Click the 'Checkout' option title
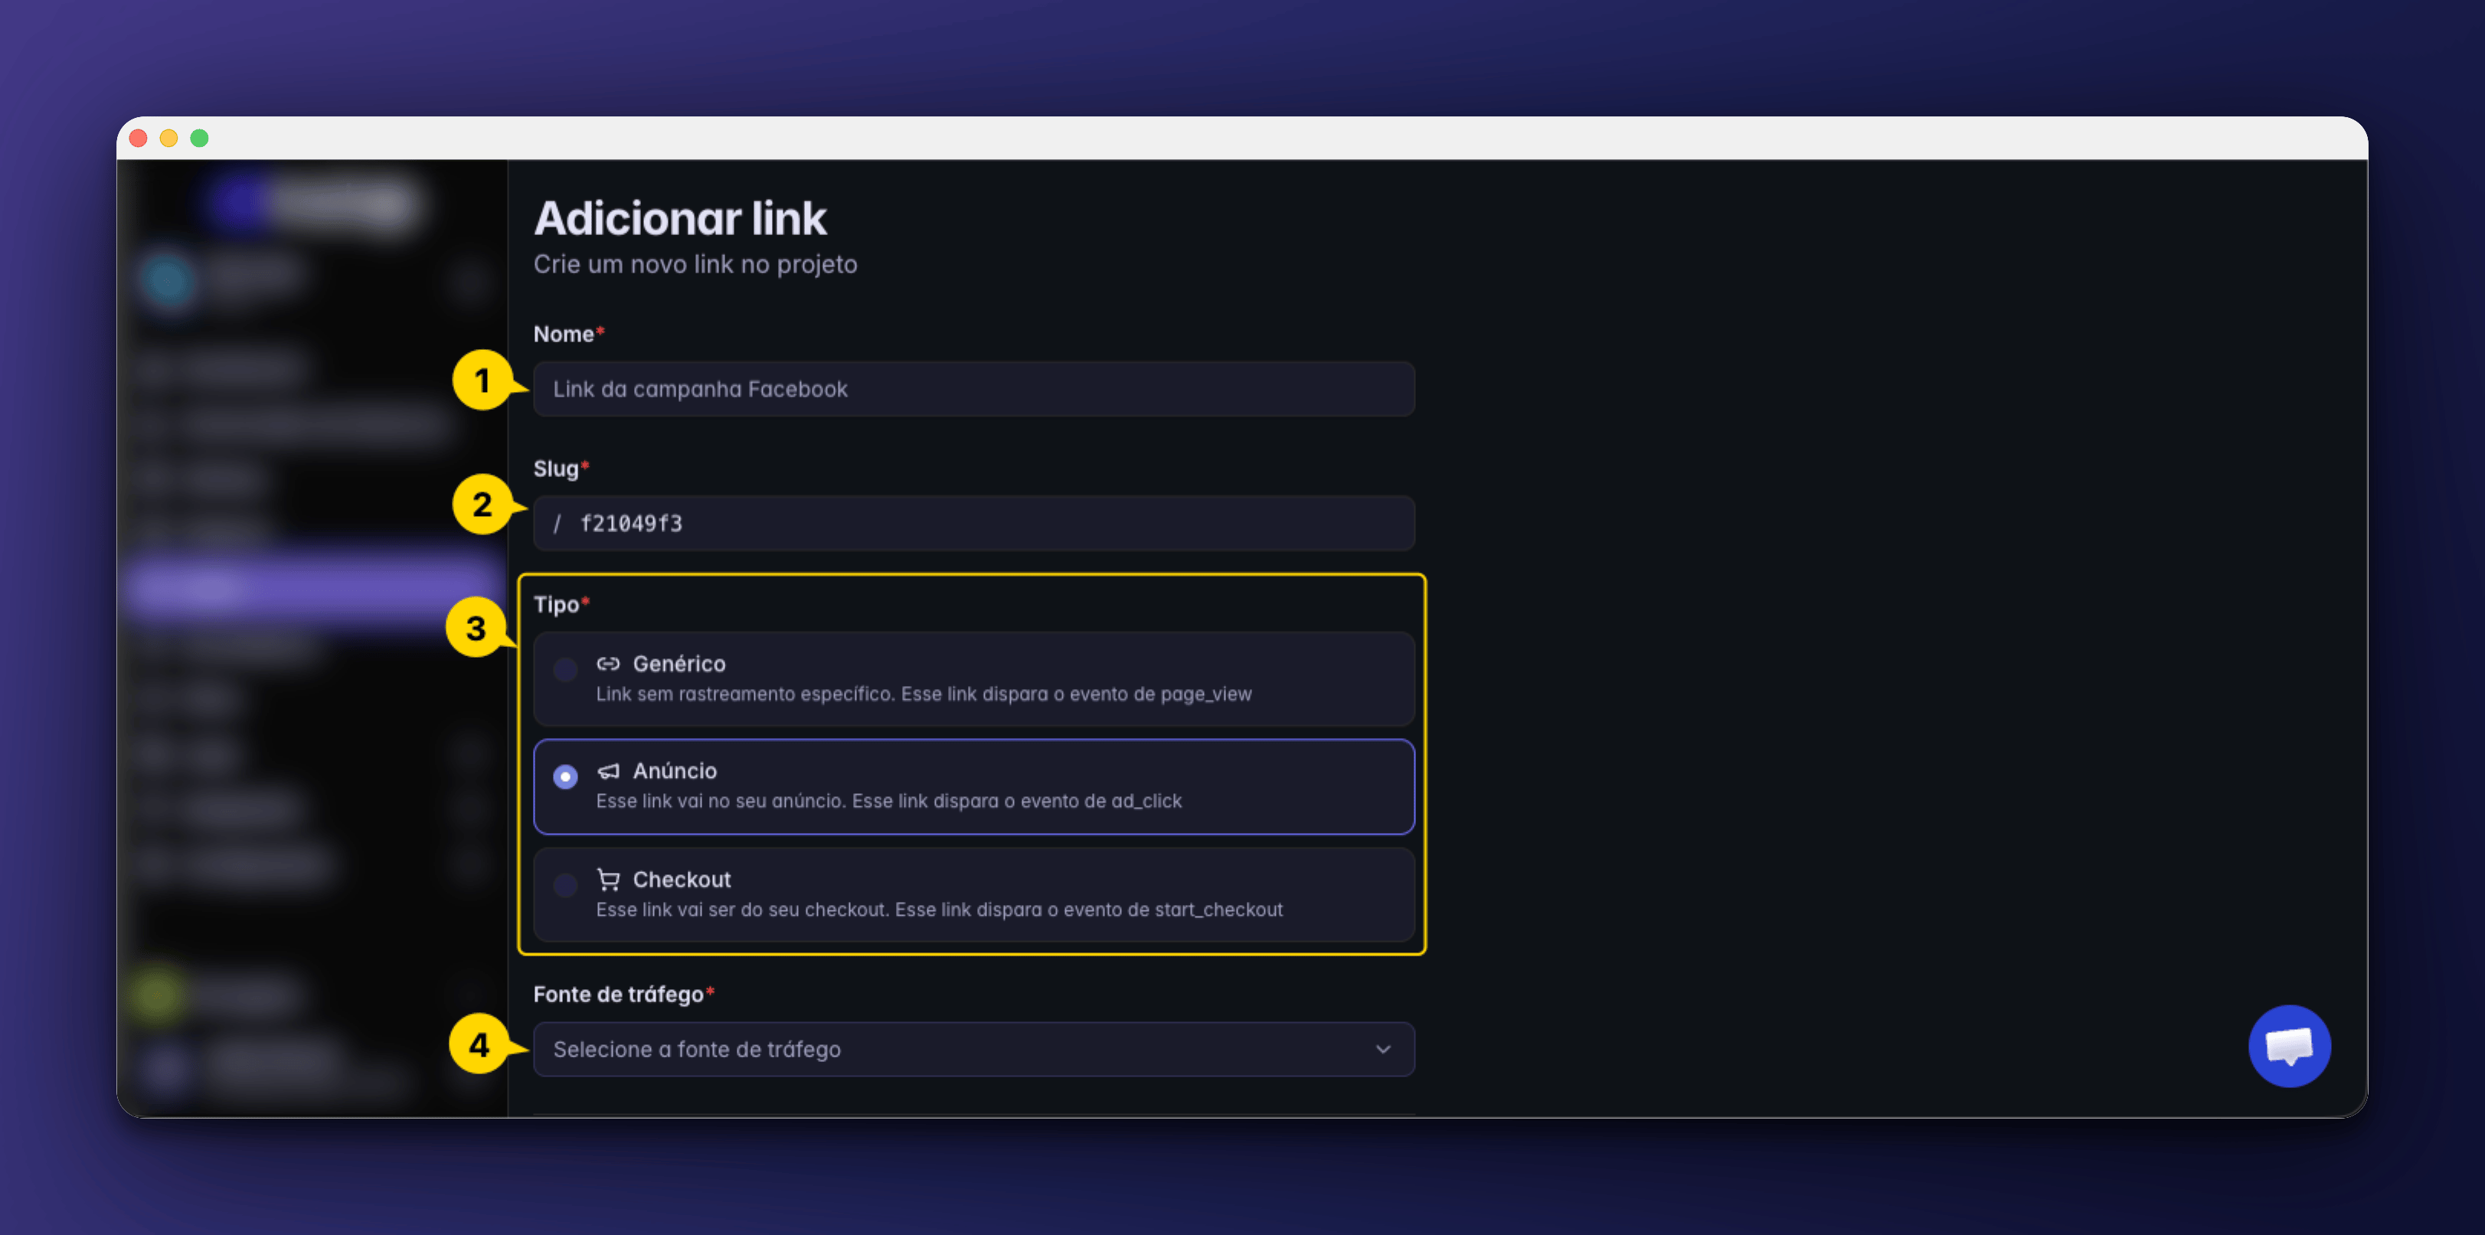This screenshot has height=1235, width=2485. (x=682, y=880)
